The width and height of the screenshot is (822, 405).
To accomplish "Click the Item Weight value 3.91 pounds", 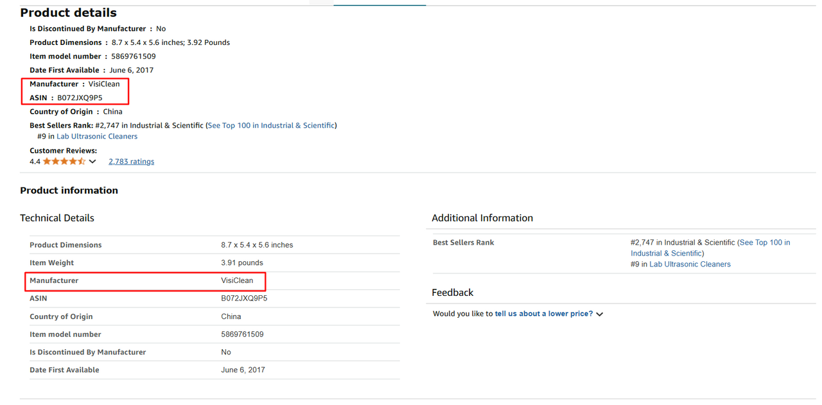I will click(x=241, y=263).
